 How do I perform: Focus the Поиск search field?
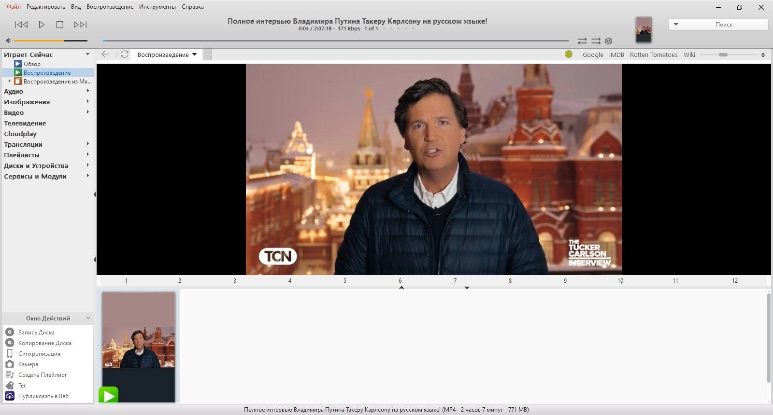724,24
